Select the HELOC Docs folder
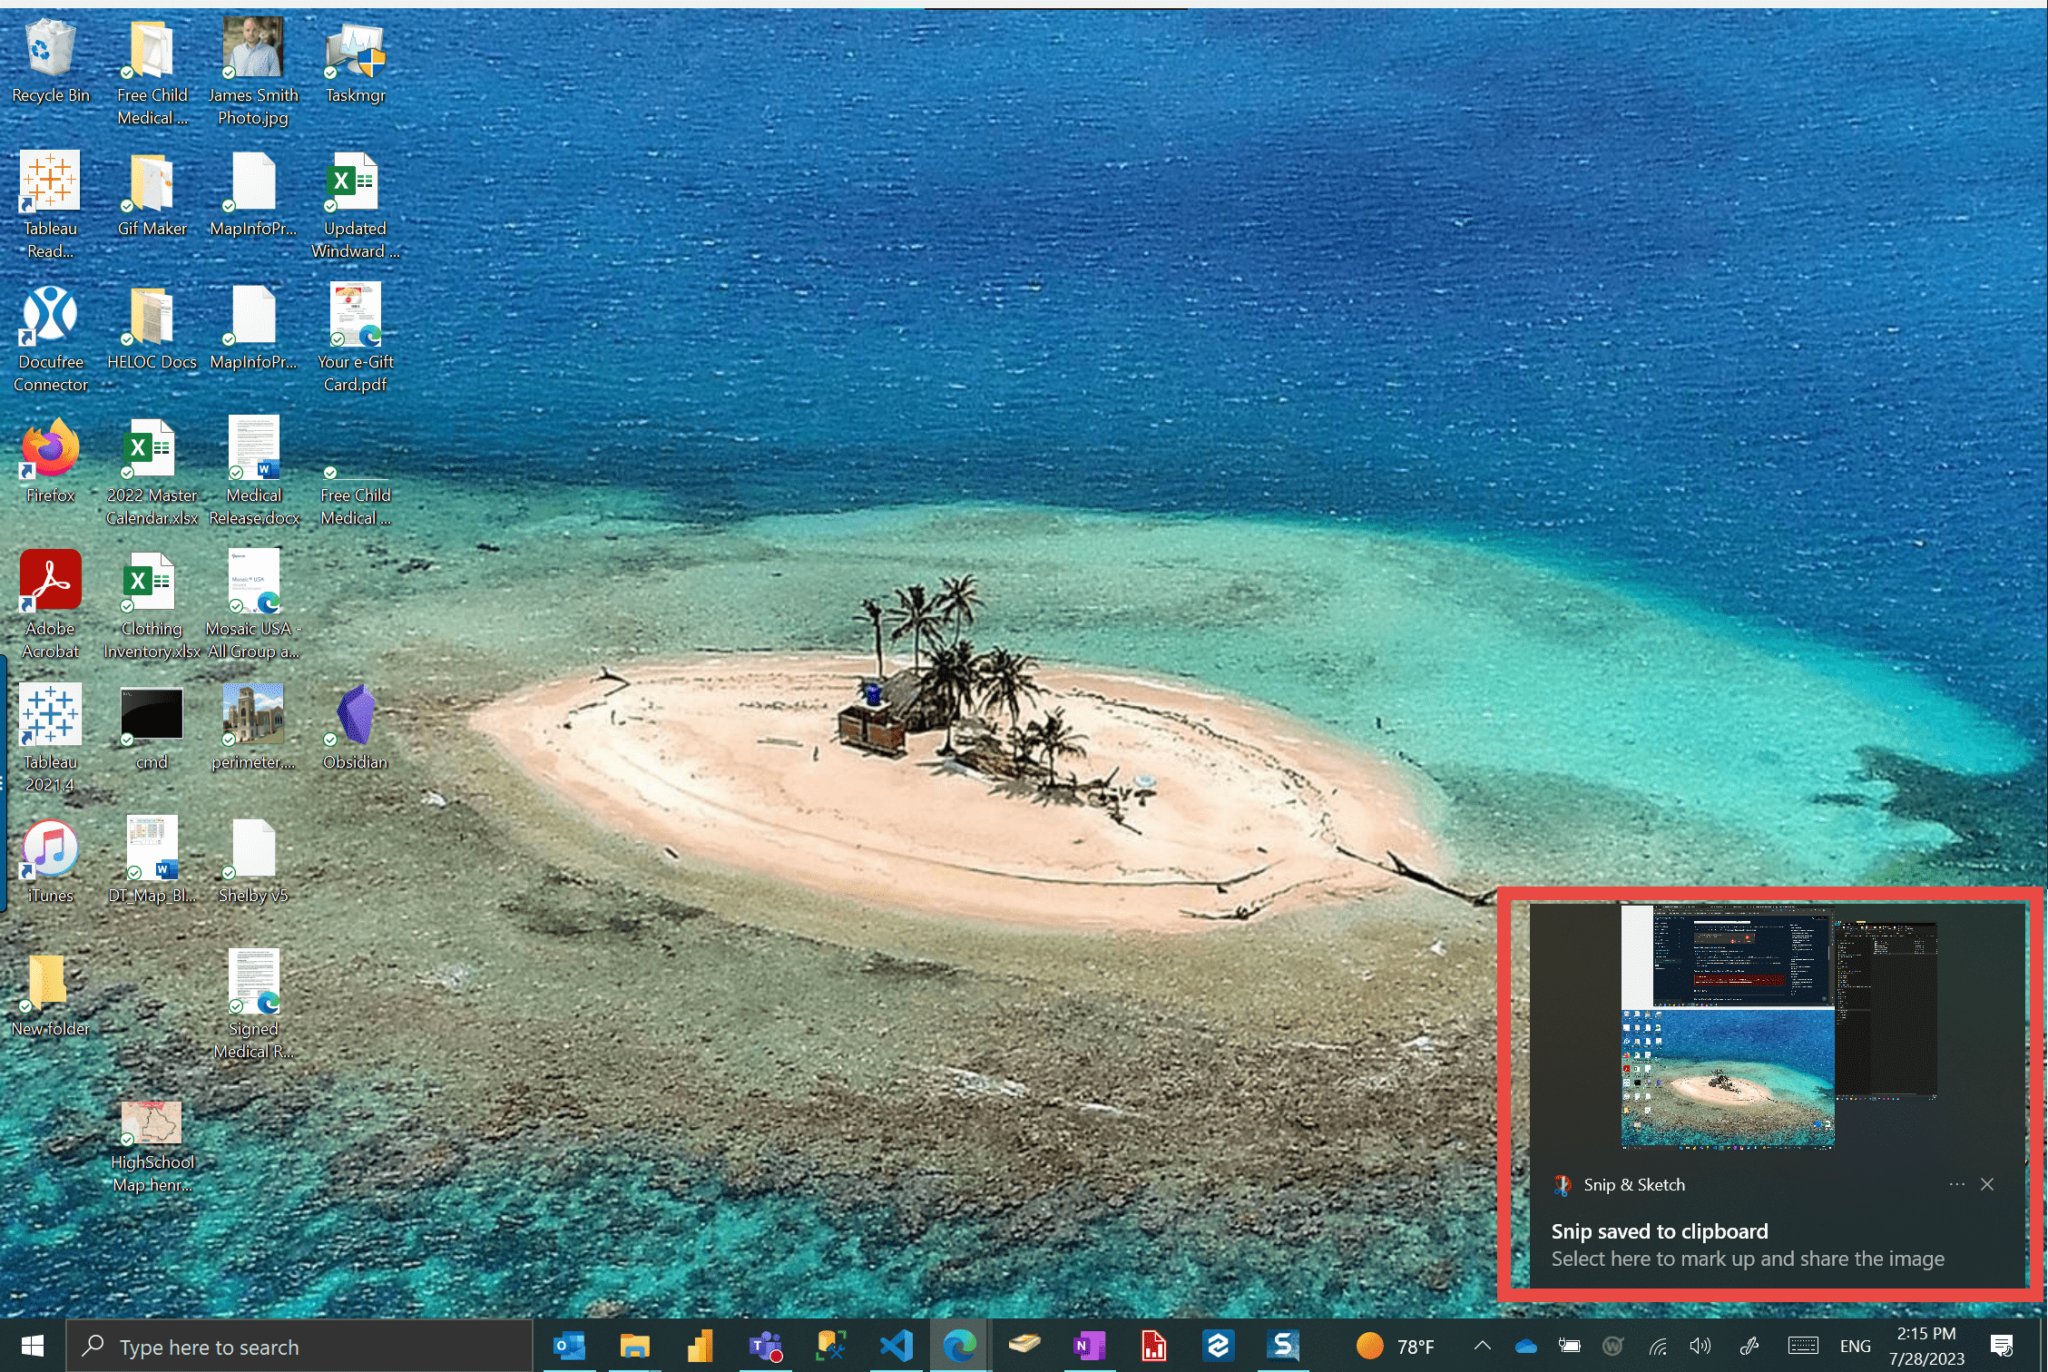The image size is (2048, 1372). (x=152, y=328)
